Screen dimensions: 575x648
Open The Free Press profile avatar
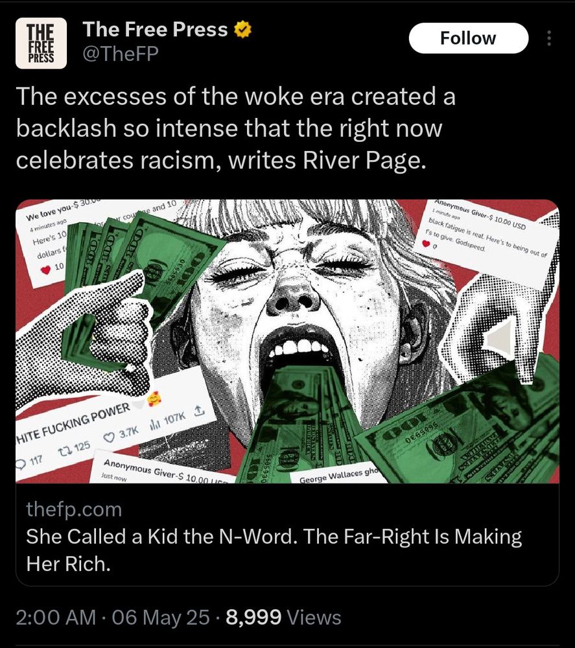(41, 43)
